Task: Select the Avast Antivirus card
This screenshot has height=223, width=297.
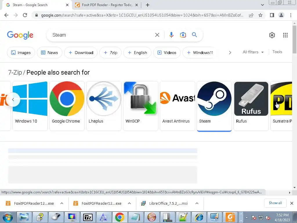Action: (177, 106)
